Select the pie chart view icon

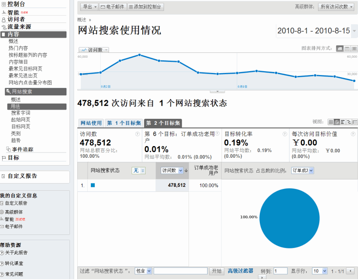(337, 122)
